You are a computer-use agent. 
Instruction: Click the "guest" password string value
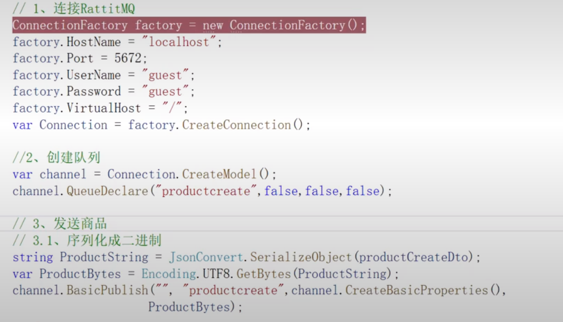[165, 91]
